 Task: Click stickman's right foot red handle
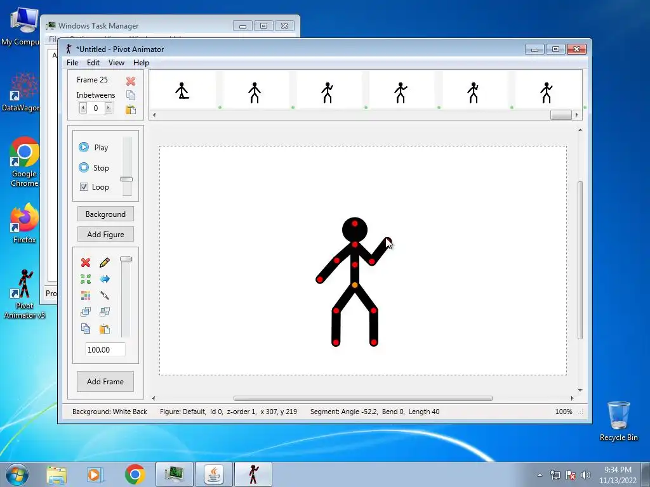(x=373, y=342)
